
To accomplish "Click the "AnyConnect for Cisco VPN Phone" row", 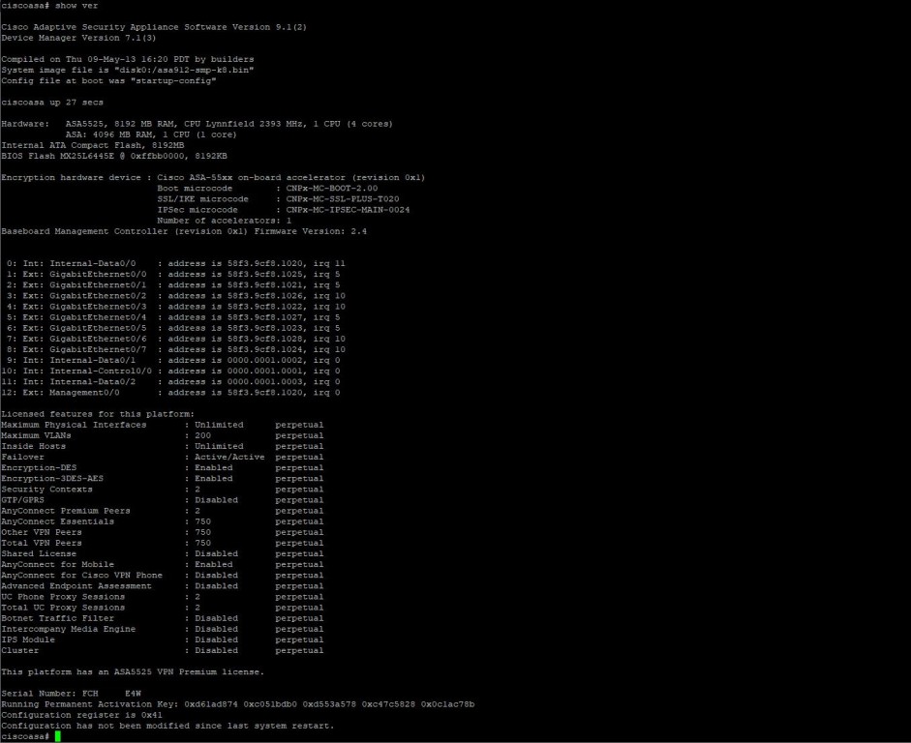I will tap(163, 576).
